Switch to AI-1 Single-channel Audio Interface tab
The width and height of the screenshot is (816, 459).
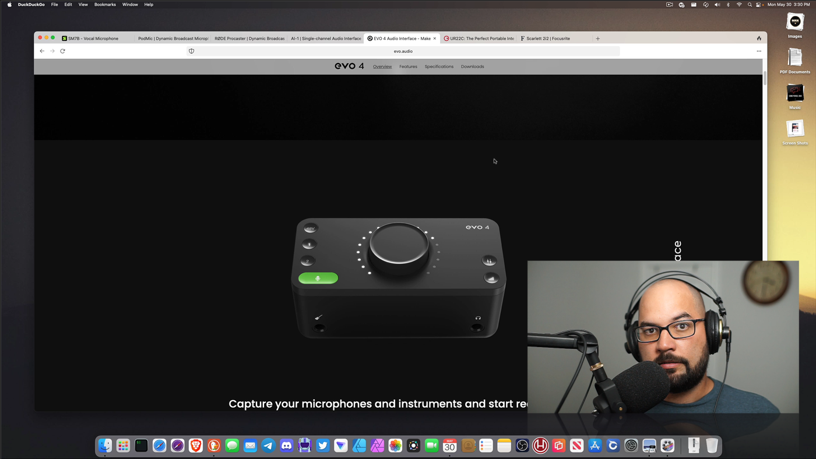click(326, 38)
